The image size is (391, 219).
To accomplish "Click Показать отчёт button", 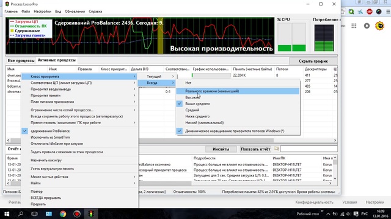I will (x=255, y=149).
